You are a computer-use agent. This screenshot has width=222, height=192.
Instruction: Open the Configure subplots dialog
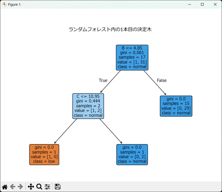pos(47,187)
